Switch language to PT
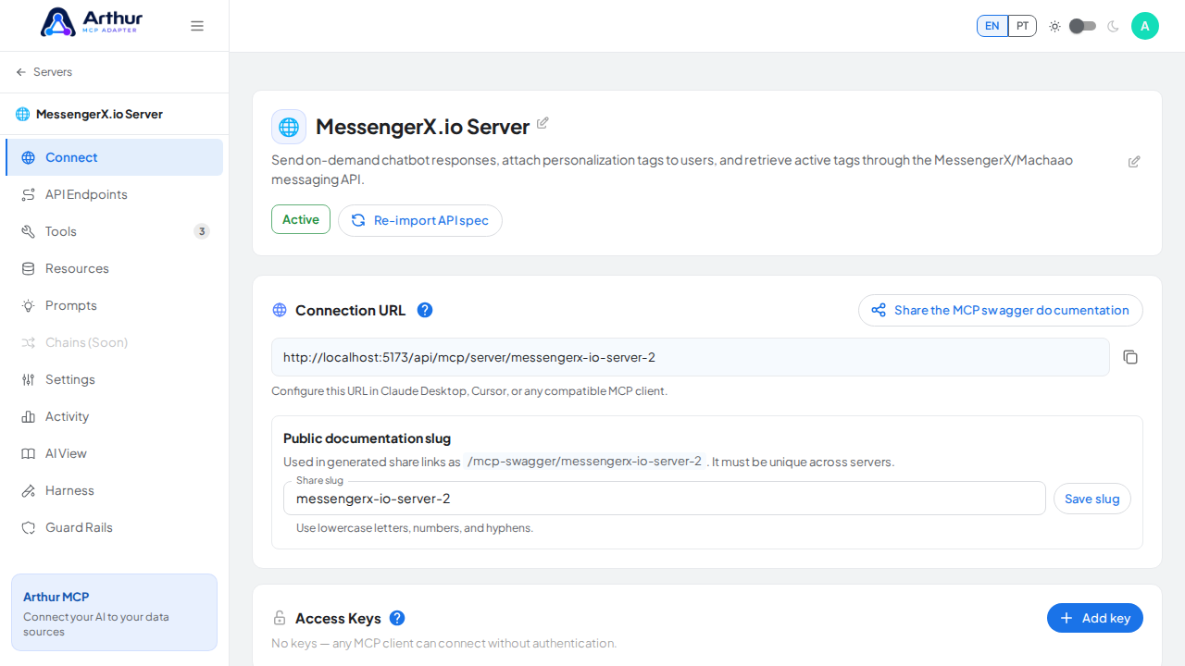 coord(1022,26)
